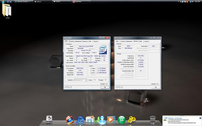The width and height of the screenshot is (202, 126).
Task: Click the Command Rate value 2T
Action: (141, 71)
